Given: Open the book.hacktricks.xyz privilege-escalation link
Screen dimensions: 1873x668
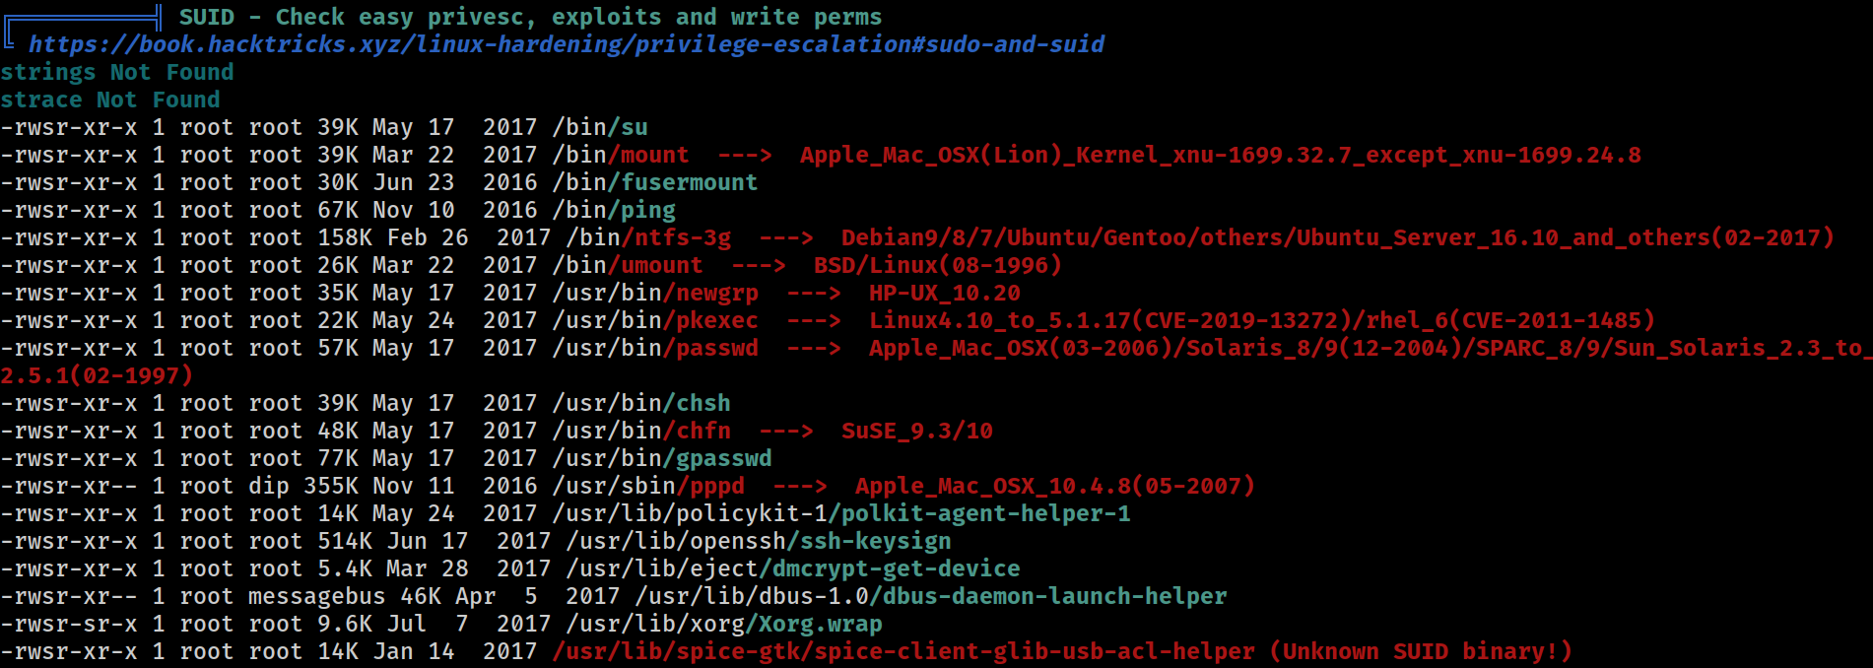Looking at the screenshot, I should tap(567, 44).
